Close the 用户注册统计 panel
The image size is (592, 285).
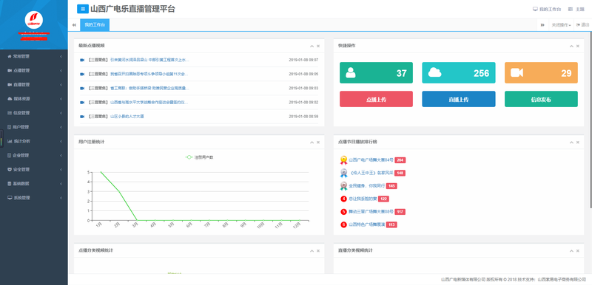click(x=318, y=142)
